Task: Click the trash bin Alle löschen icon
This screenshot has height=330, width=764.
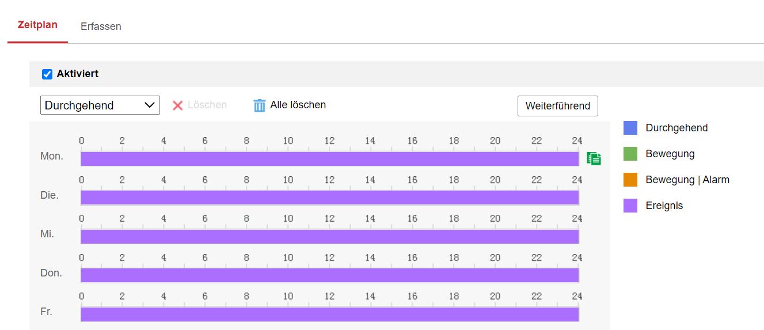Action: [x=260, y=105]
